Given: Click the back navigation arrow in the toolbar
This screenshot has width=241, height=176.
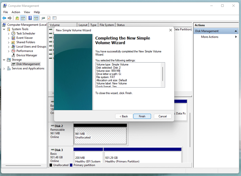Looking at the screenshot, I should click(4, 18).
